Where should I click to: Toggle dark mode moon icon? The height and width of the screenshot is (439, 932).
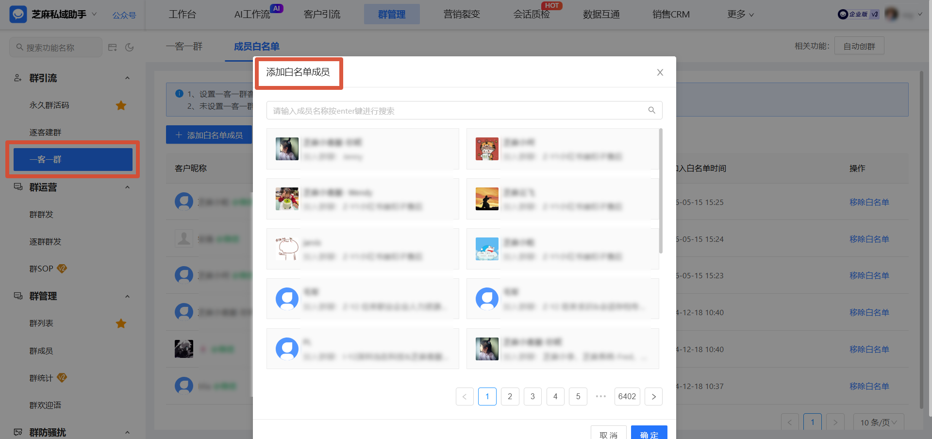pyautogui.click(x=130, y=47)
